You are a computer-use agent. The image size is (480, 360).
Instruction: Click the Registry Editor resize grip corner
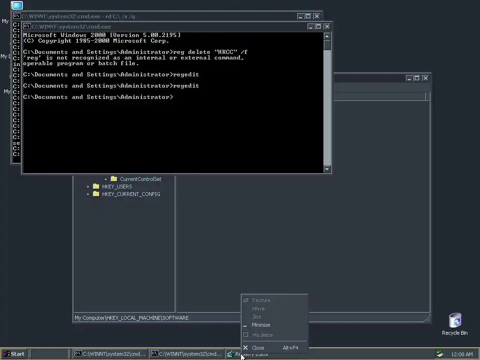427,318
